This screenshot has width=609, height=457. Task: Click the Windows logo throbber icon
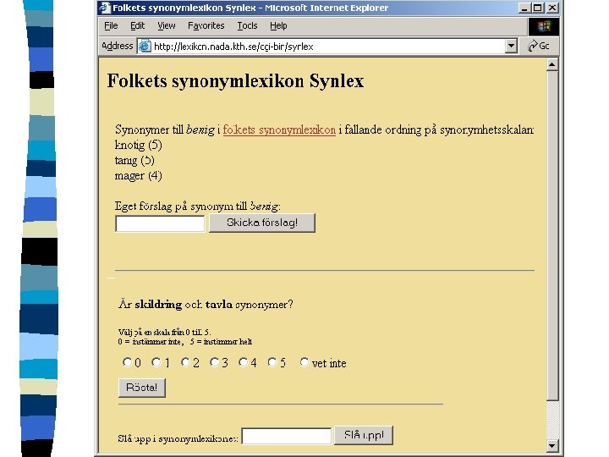coord(544,26)
